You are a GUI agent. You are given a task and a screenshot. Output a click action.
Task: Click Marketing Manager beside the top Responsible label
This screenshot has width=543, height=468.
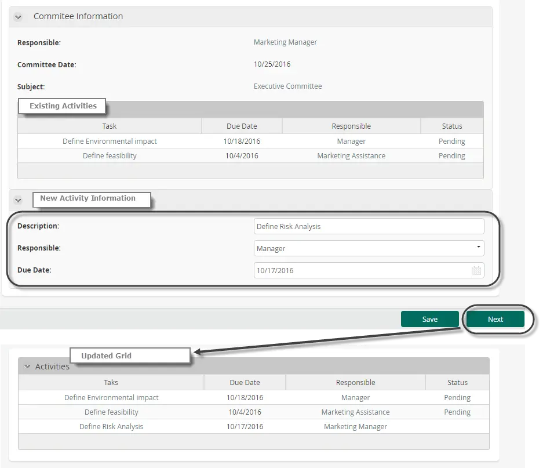coord(285,42)
